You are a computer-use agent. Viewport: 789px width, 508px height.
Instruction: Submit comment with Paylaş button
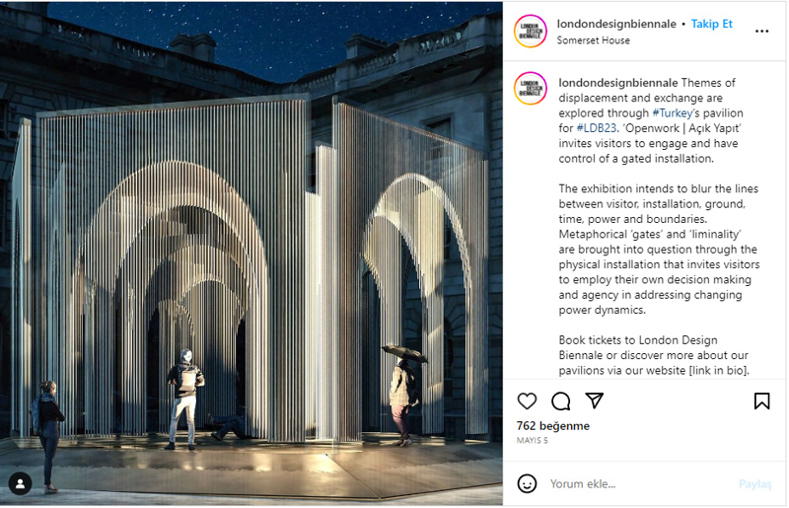(754, 484)
